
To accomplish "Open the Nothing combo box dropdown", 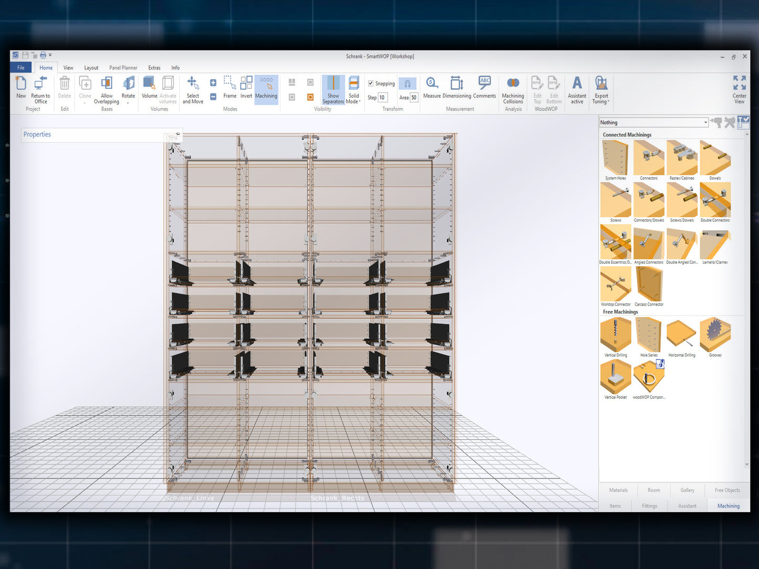I will pos(705,122).
